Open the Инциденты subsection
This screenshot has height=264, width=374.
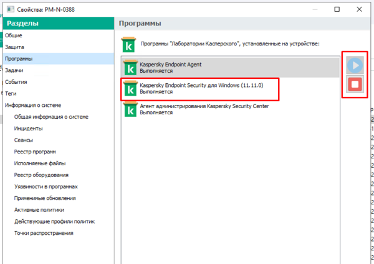tap(29, 129)
